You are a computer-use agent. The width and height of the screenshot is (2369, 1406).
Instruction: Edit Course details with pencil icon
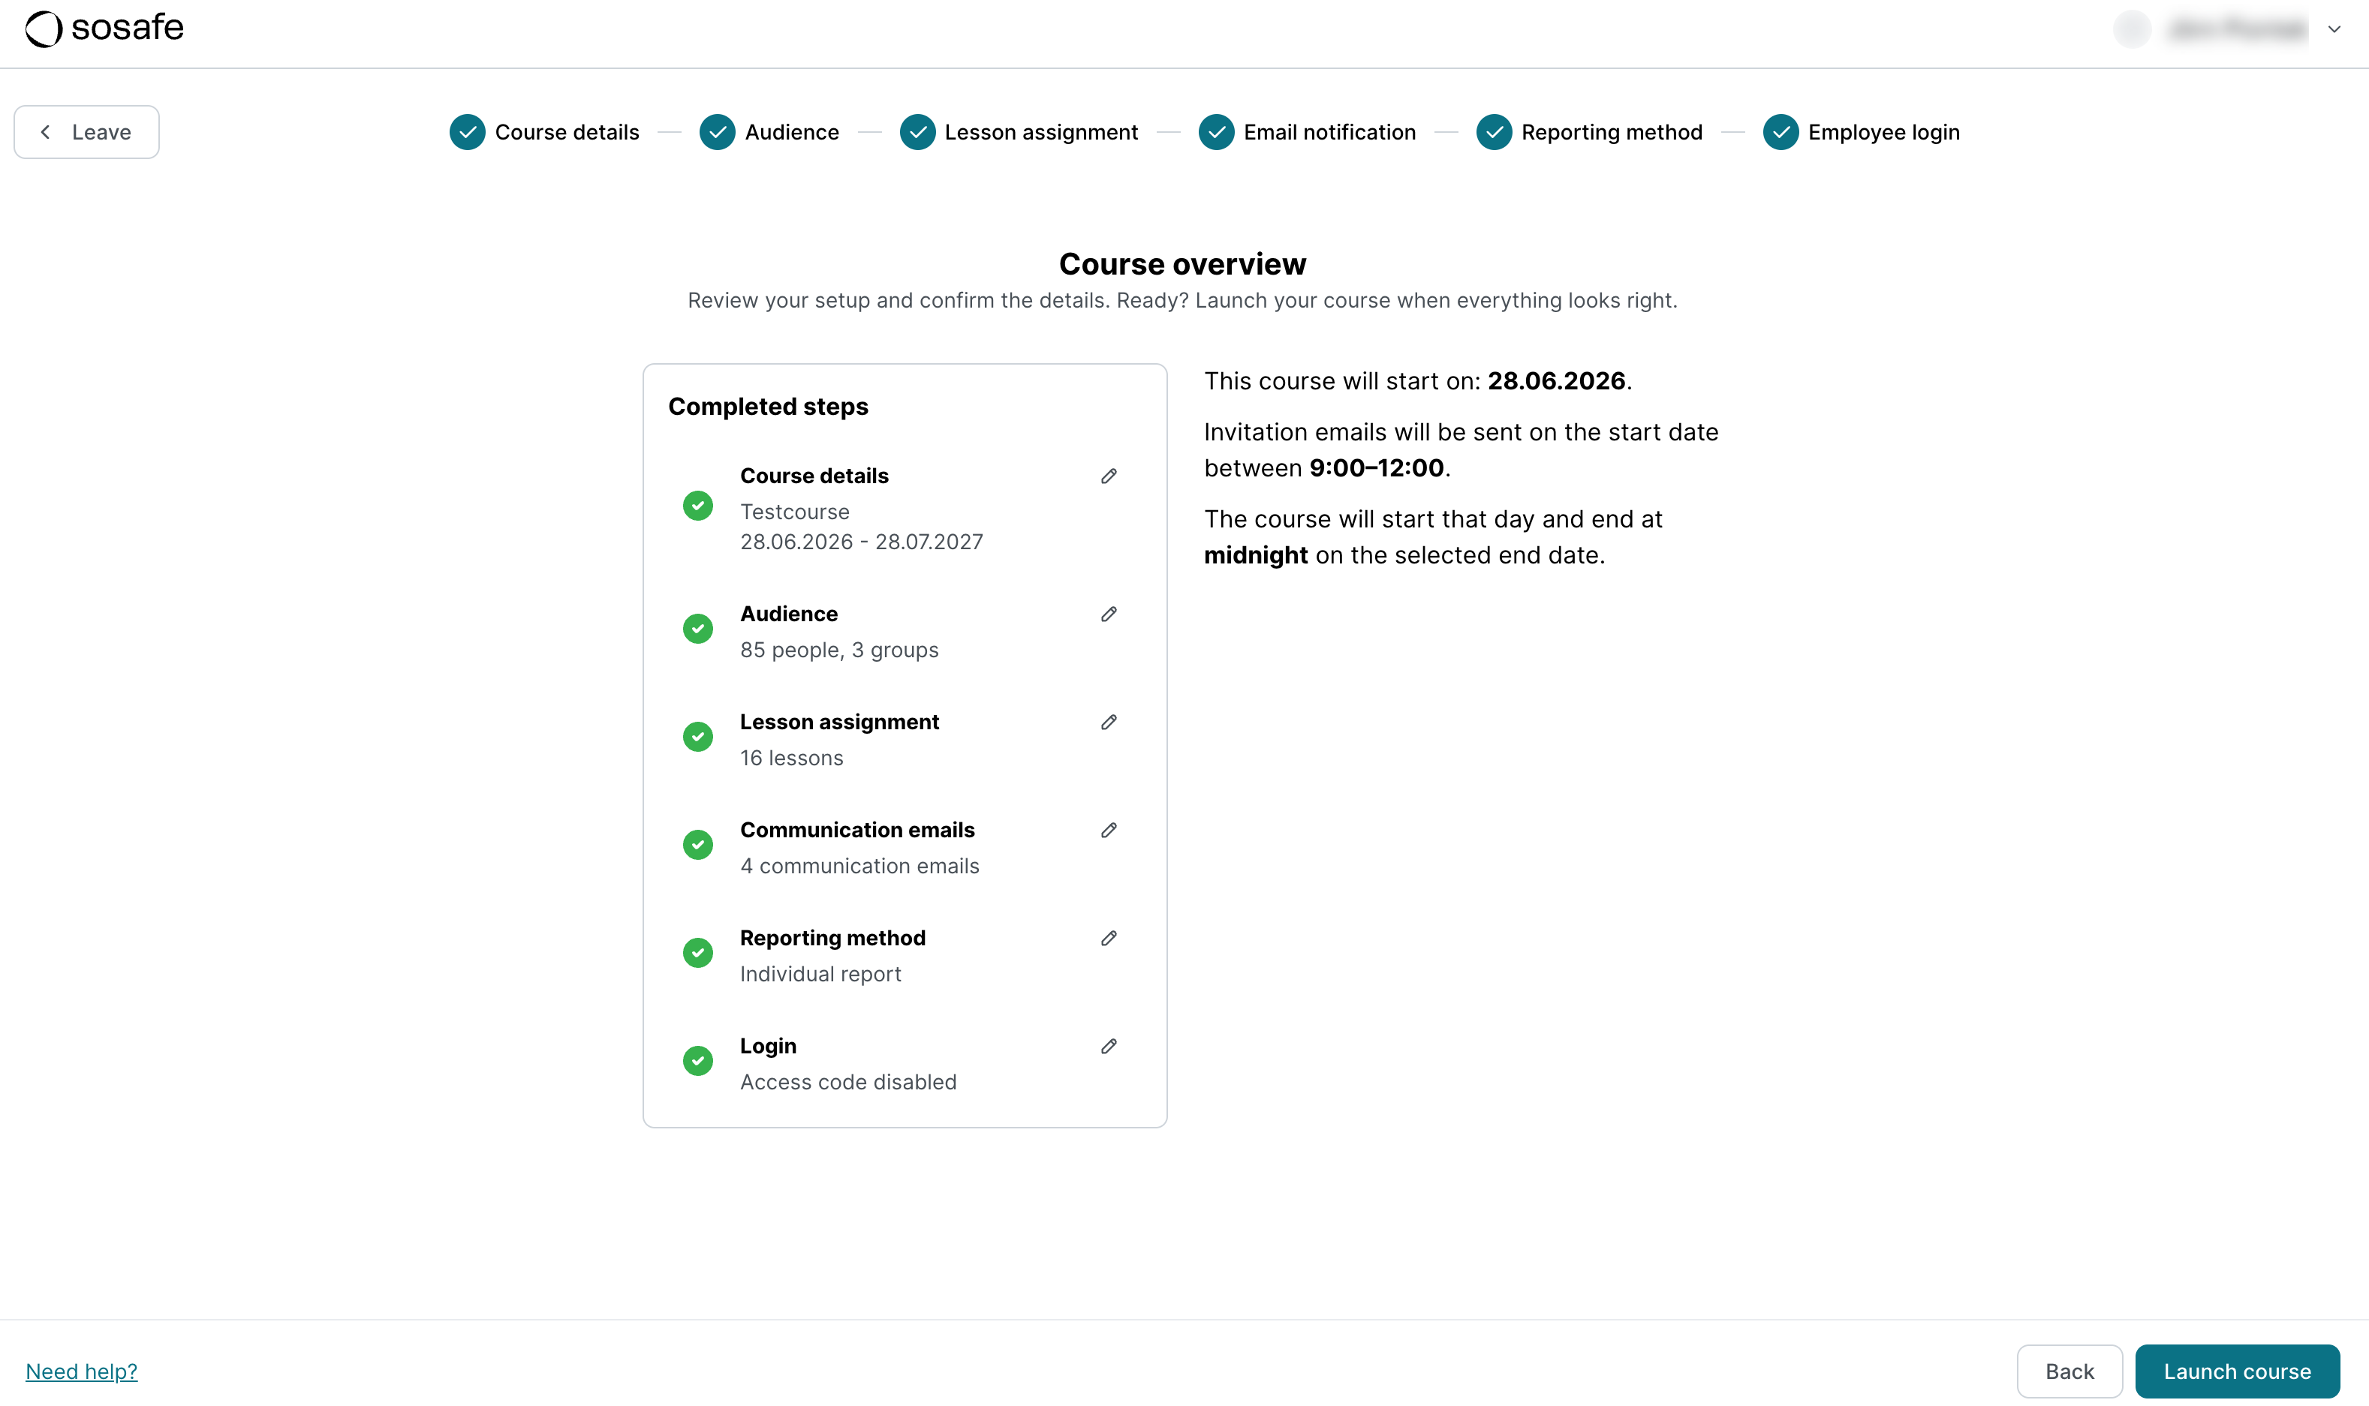pos(1109,476)
